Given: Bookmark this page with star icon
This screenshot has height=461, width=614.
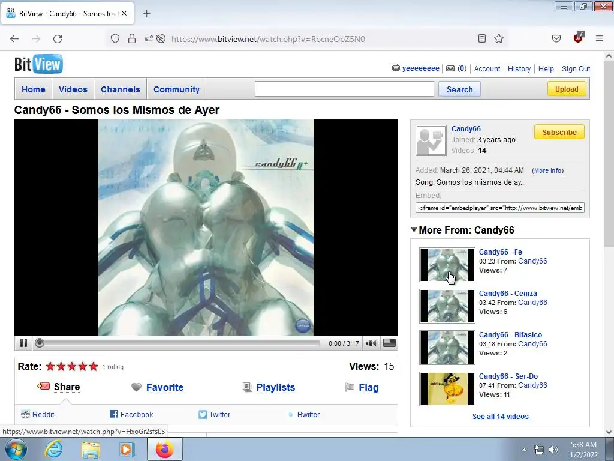Looking at the screenshot, I should click(498, 38).
